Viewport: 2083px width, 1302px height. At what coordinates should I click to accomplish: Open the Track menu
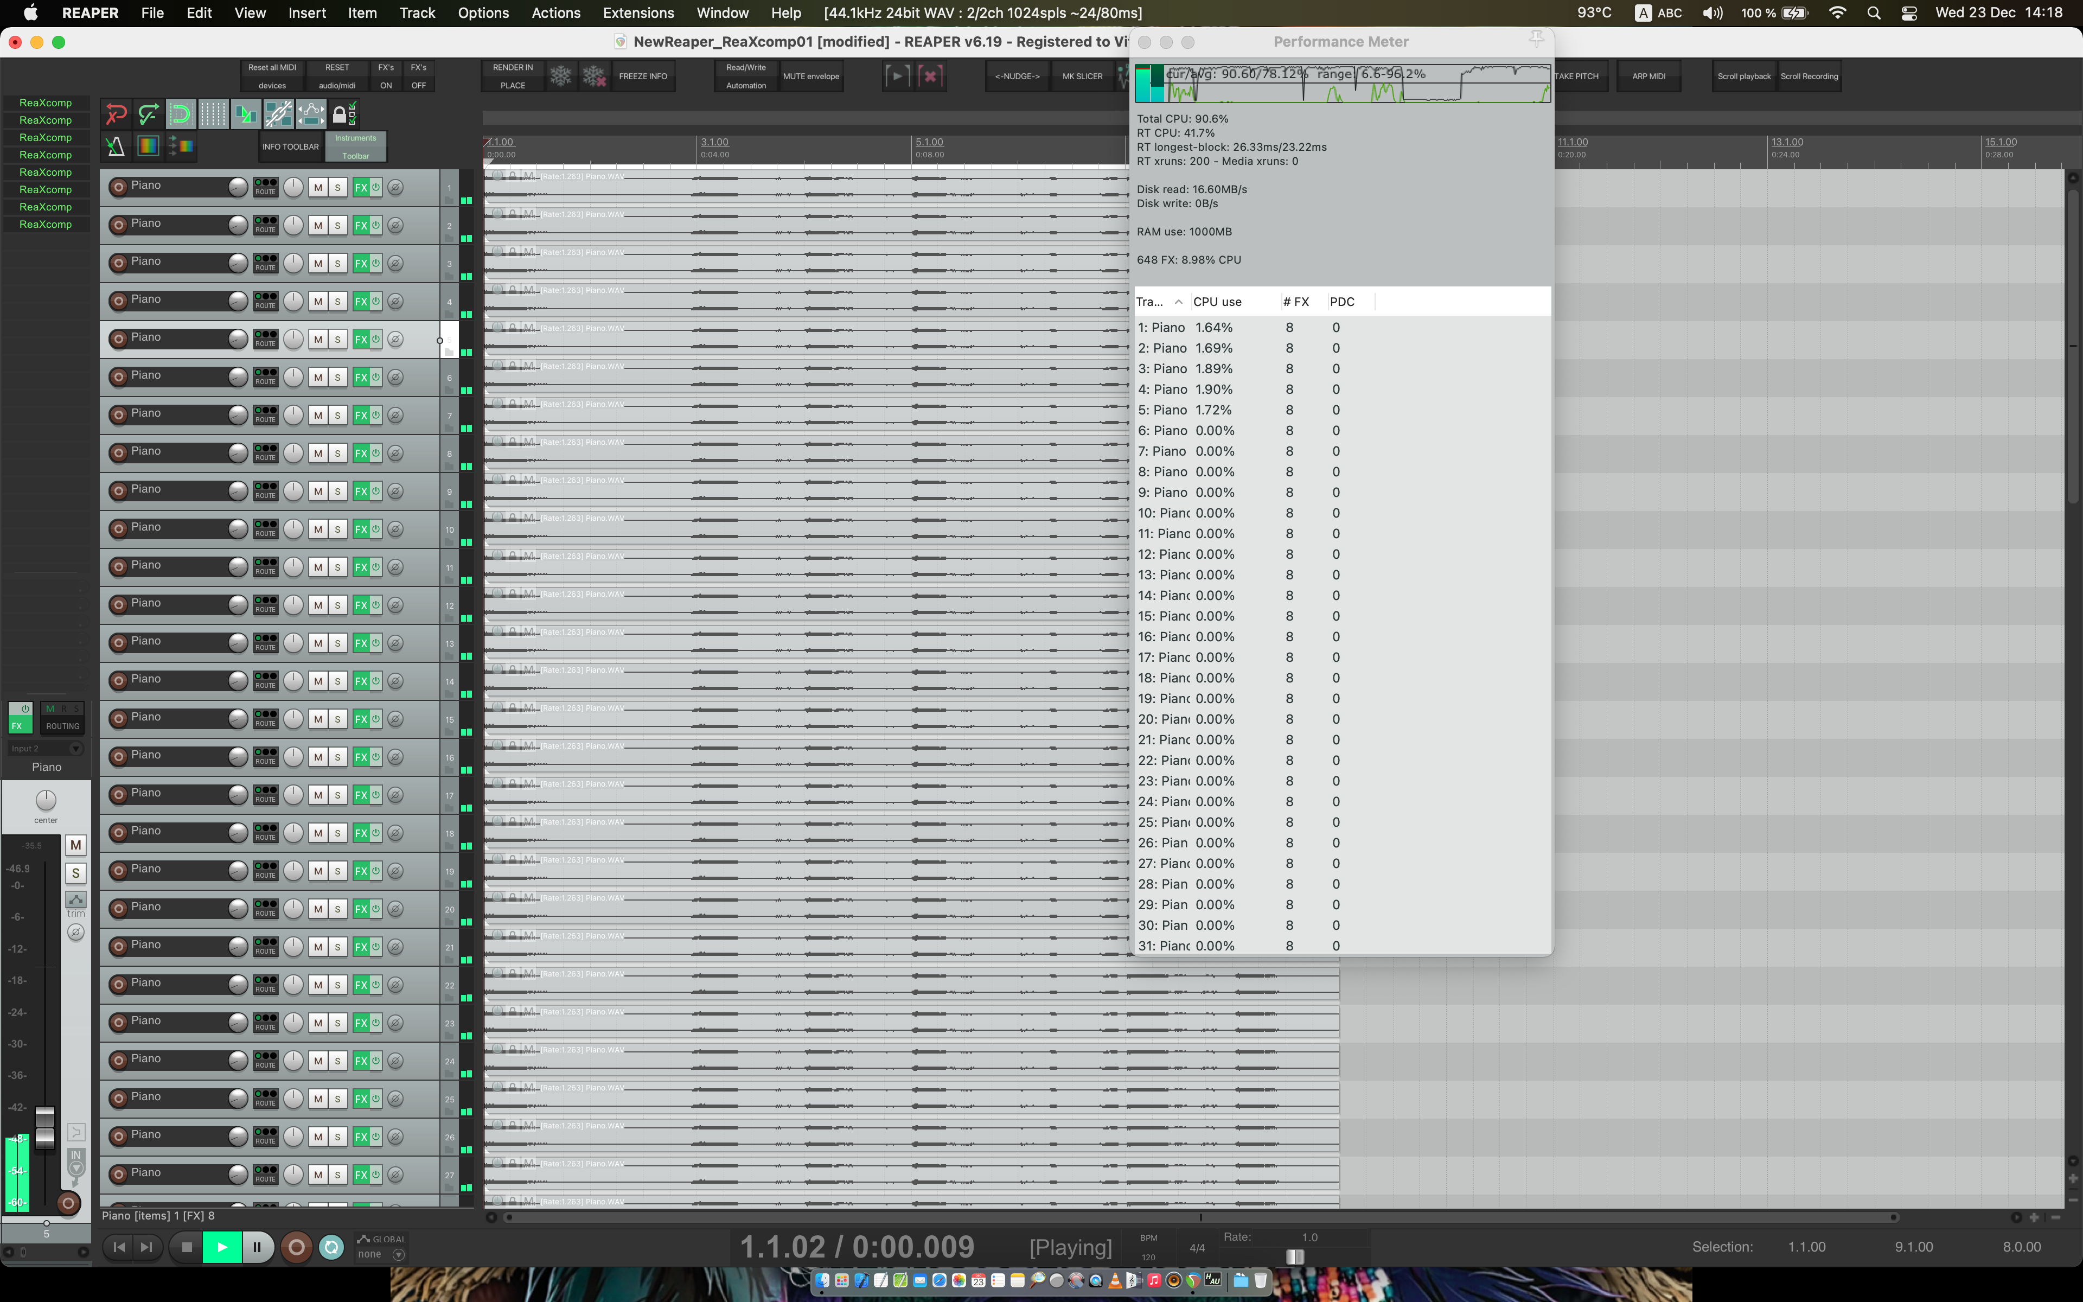click(x=418, y=13)
